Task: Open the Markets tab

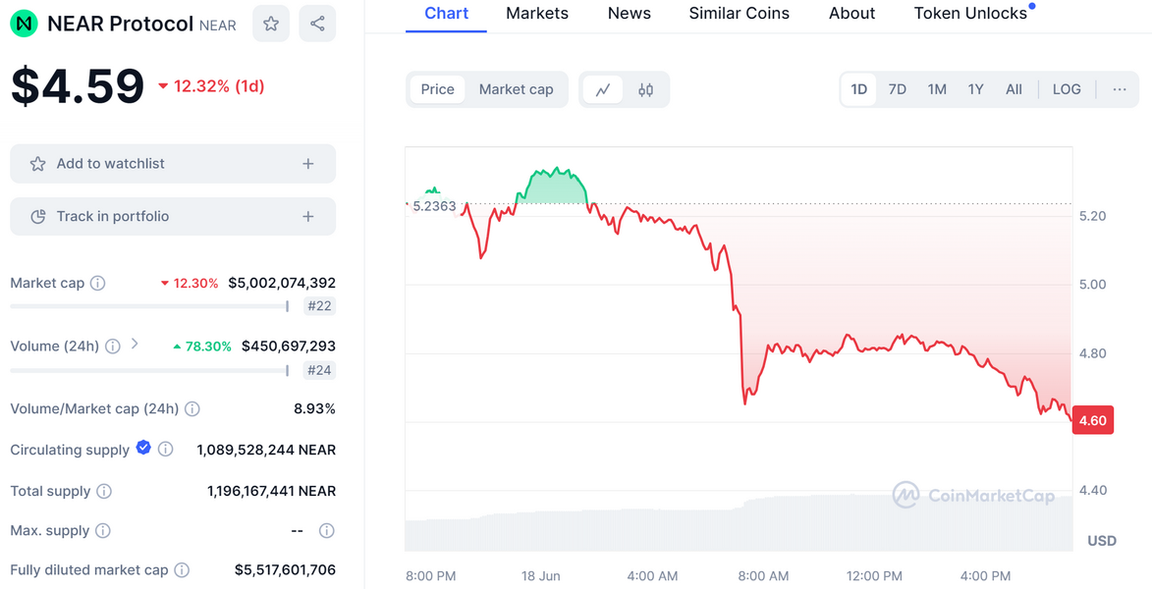Action: click(x=537, y=14)
